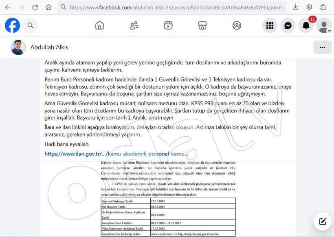The height and width of the screenshot is (237, 334).
Task: Open the Video (Watch) icon
Action: pyautogui.click(x=168, y=26)
